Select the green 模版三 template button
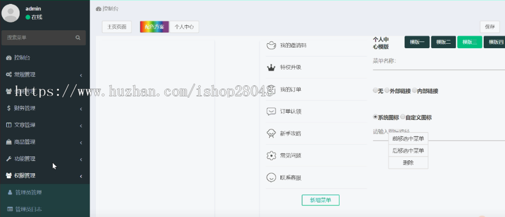 470,42
